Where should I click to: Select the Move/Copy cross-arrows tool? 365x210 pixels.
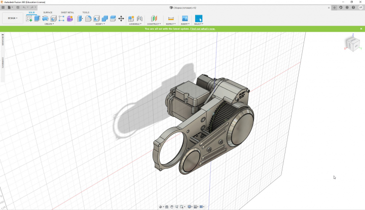click(121, 19)
